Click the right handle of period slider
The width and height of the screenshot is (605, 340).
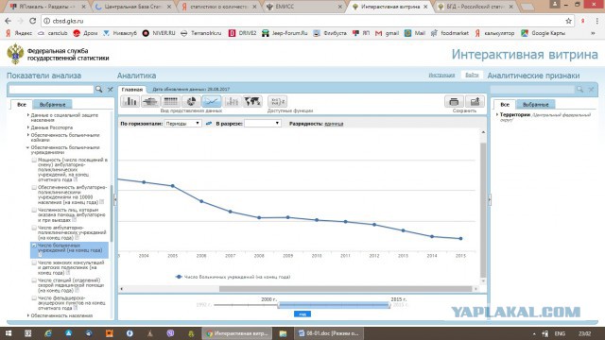[389, 305]
